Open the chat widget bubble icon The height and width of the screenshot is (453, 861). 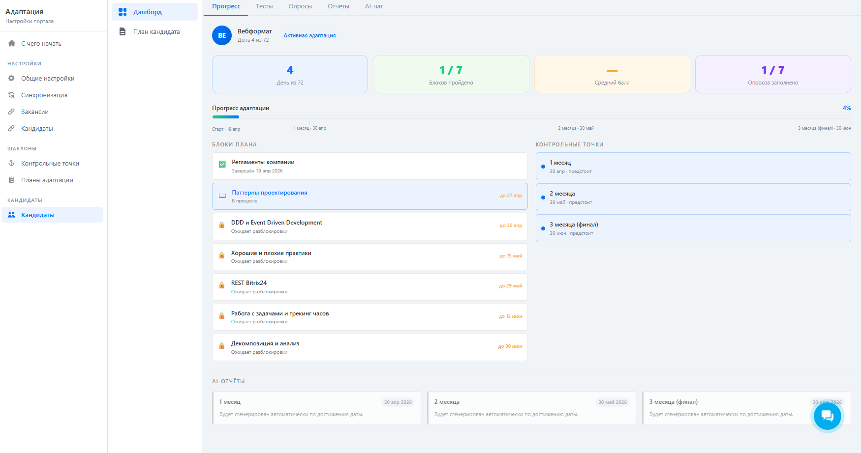[x=827, y=416]
